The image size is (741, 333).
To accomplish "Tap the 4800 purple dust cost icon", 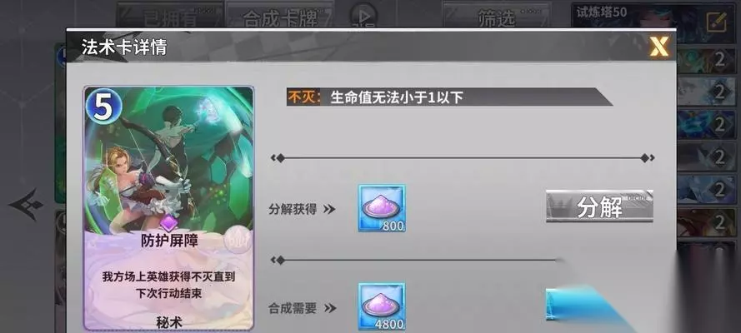I will click(x=382, y=306).
